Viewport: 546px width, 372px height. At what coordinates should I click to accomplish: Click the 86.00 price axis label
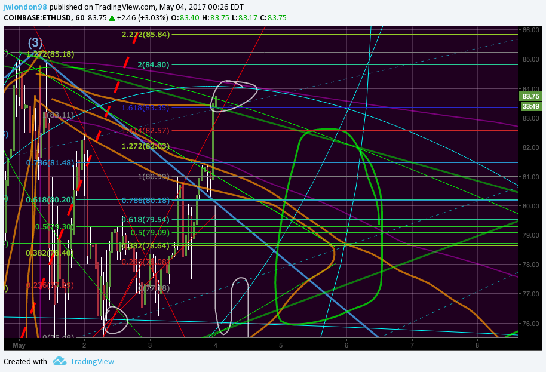tap(530, 30)
